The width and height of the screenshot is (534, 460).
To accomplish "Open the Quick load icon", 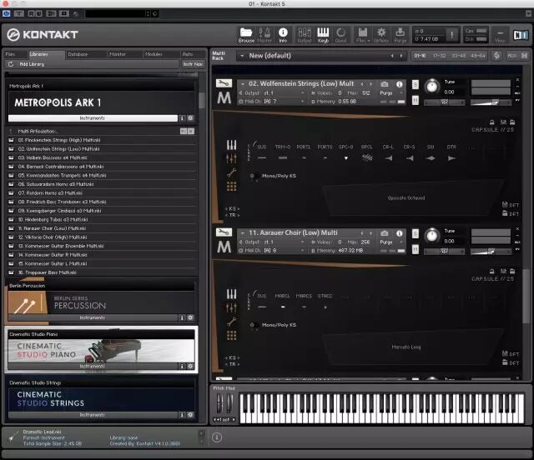I will click(x=340, y=35).
